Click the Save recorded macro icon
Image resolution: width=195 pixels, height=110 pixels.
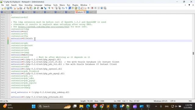(x=105, y=8)
